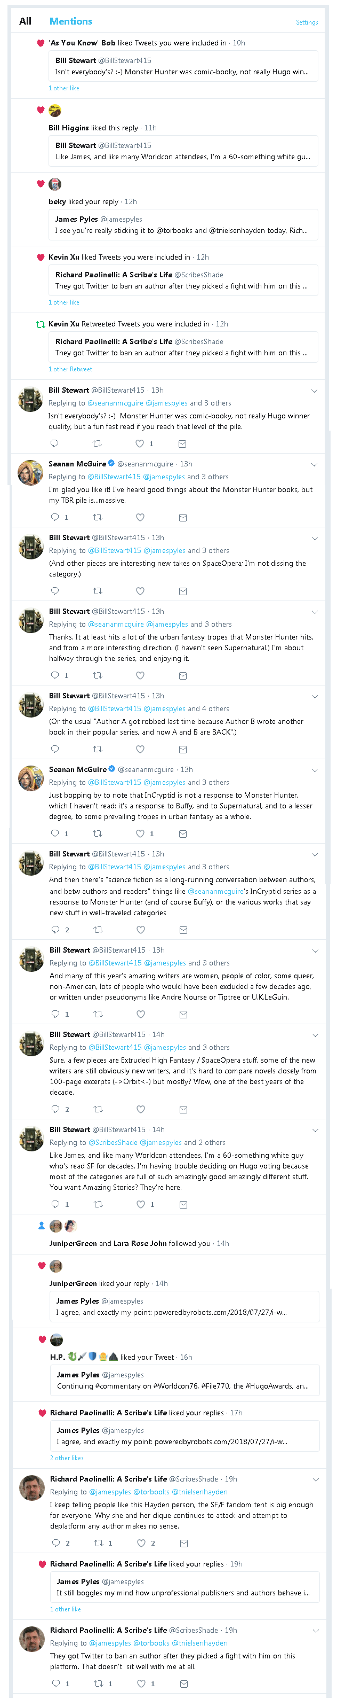Screen dimensions: 337x1699
Task: Like the "And other pieces are interesting" tweet
Action: [x=140, y=591]
